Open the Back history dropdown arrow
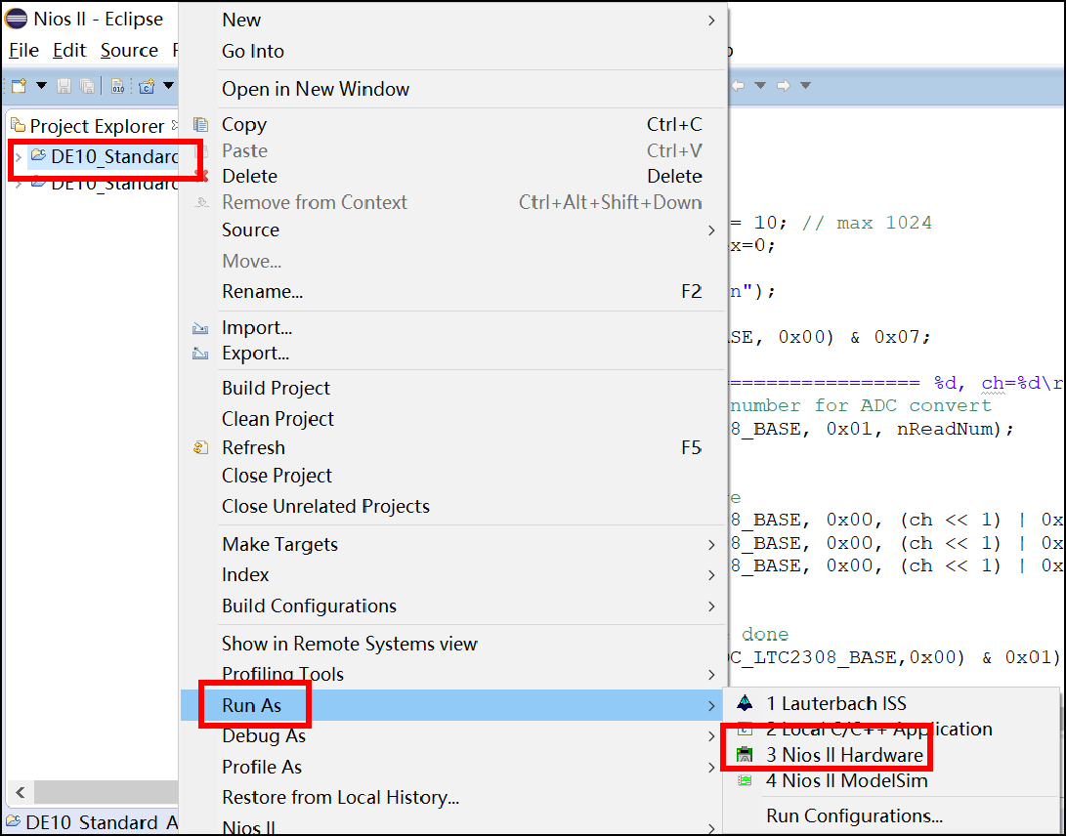The height and width of the screenshot is (836, 1066). 761,86
